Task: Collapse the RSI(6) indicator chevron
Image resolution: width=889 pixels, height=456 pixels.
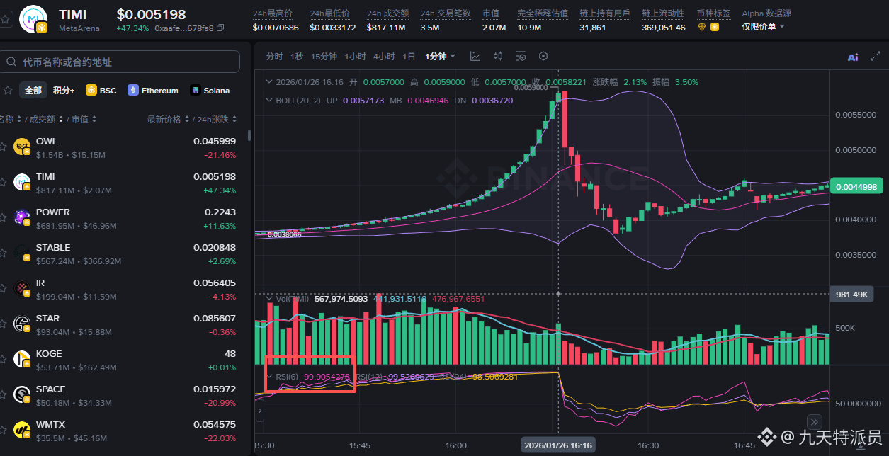Action: pyautogui.click(x=271, y=377)
